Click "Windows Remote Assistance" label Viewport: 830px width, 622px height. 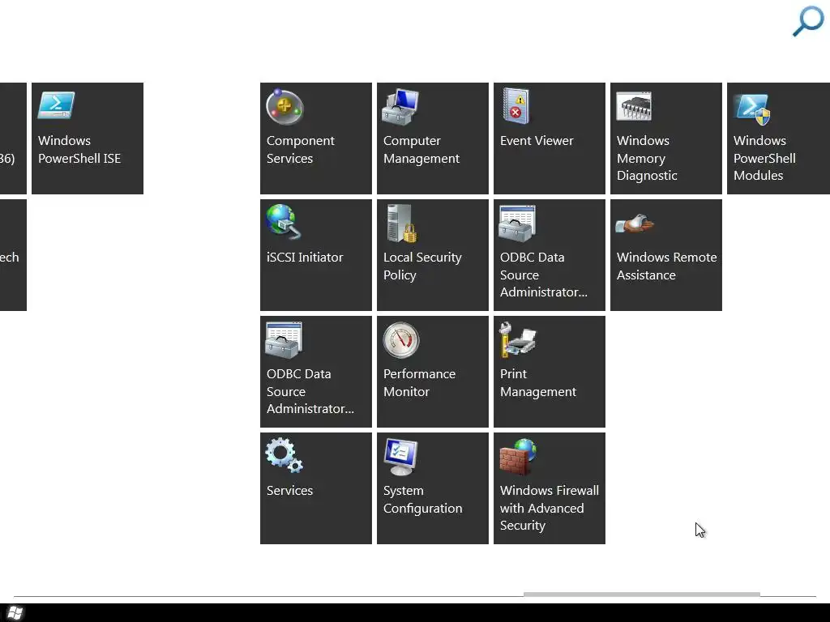[666, 266]
